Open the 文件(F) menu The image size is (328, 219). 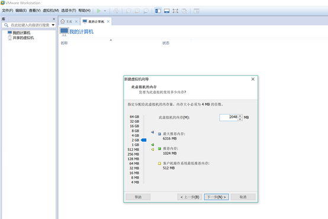(8, 11)
